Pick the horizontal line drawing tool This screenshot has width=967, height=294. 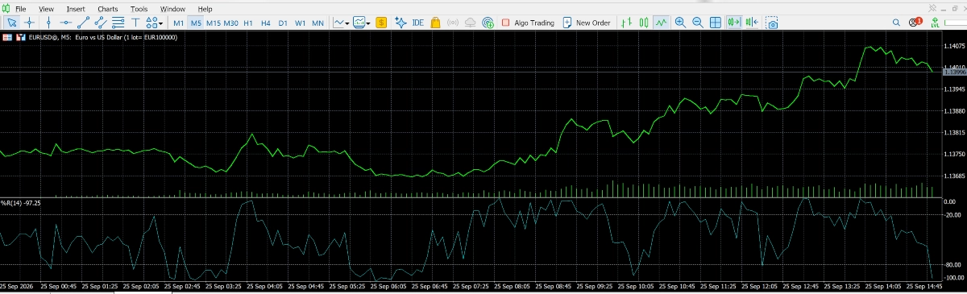[x=66, y=23]
